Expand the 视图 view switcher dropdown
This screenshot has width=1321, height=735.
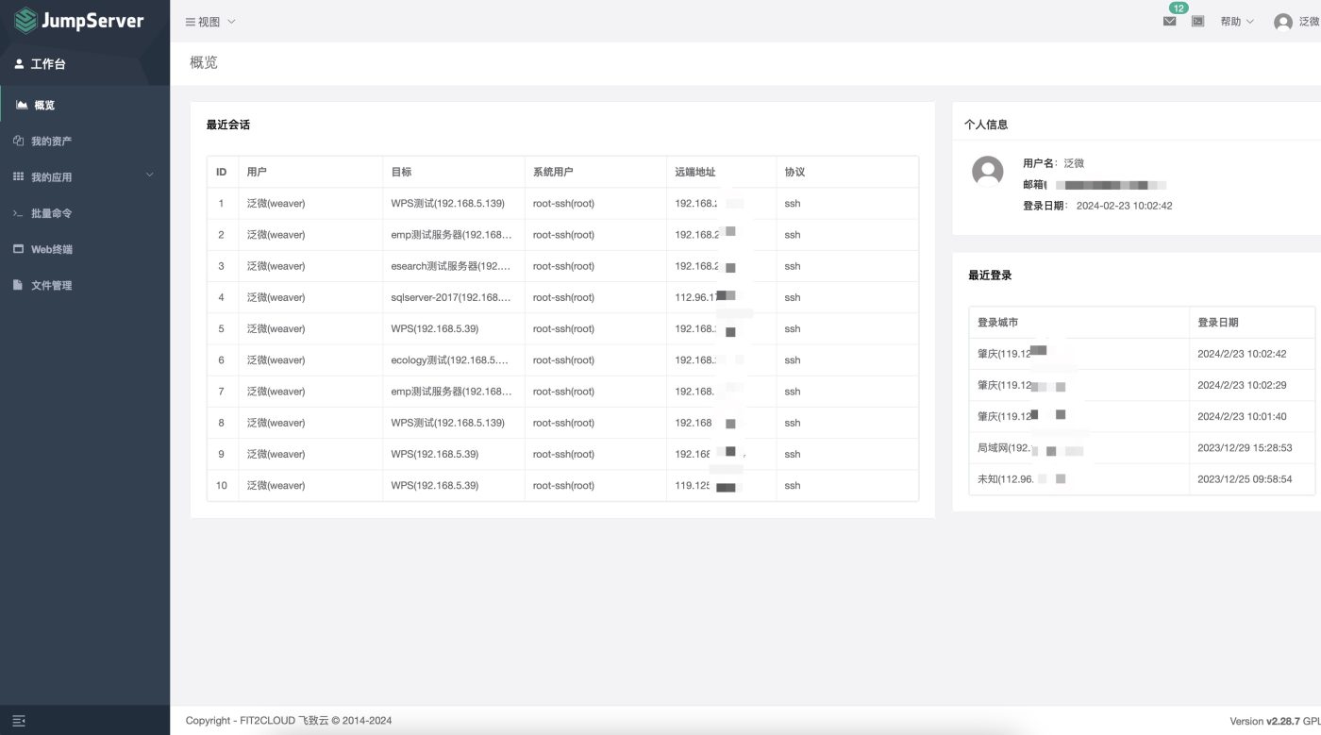(209, 22)
